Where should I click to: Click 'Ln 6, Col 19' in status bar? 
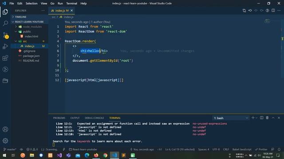180,149
